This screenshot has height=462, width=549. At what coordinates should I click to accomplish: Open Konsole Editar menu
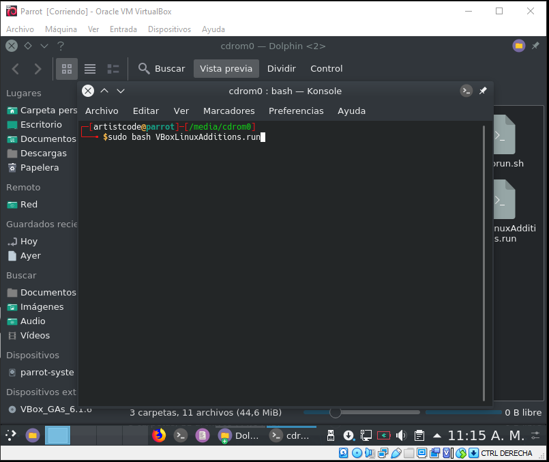pyautogui.click(x=146, y=111)
